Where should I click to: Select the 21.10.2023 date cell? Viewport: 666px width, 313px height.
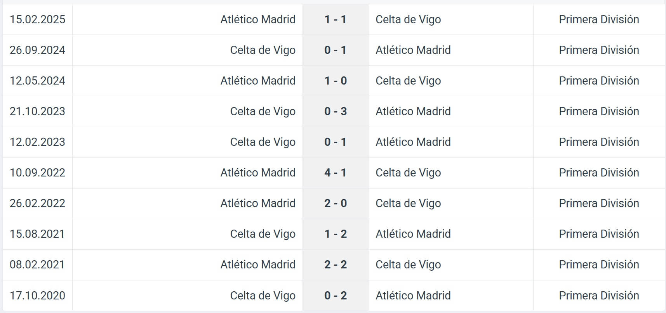[x=37, y=111]
